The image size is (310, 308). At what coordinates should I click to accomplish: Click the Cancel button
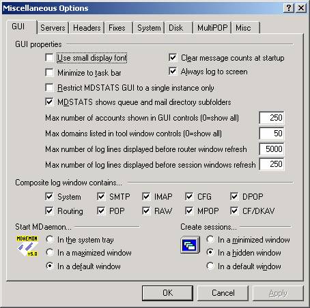[x=223, y=293]
